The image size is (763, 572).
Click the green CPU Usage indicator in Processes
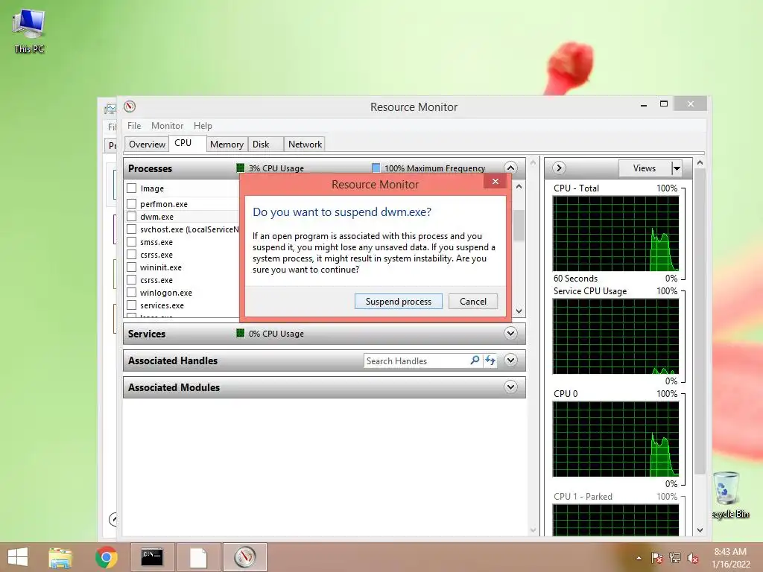coord(241,168)
